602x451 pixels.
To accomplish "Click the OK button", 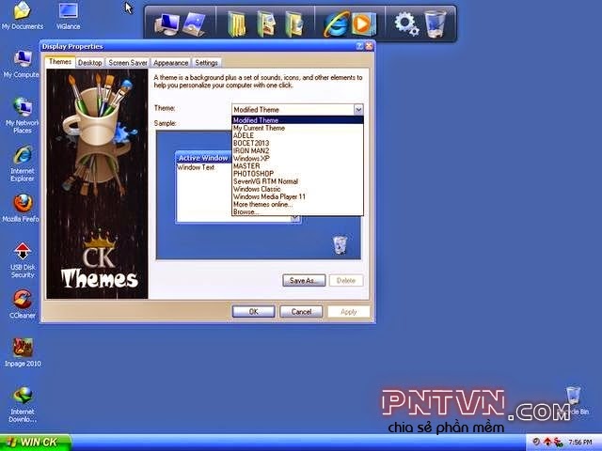I will (253, 312).
